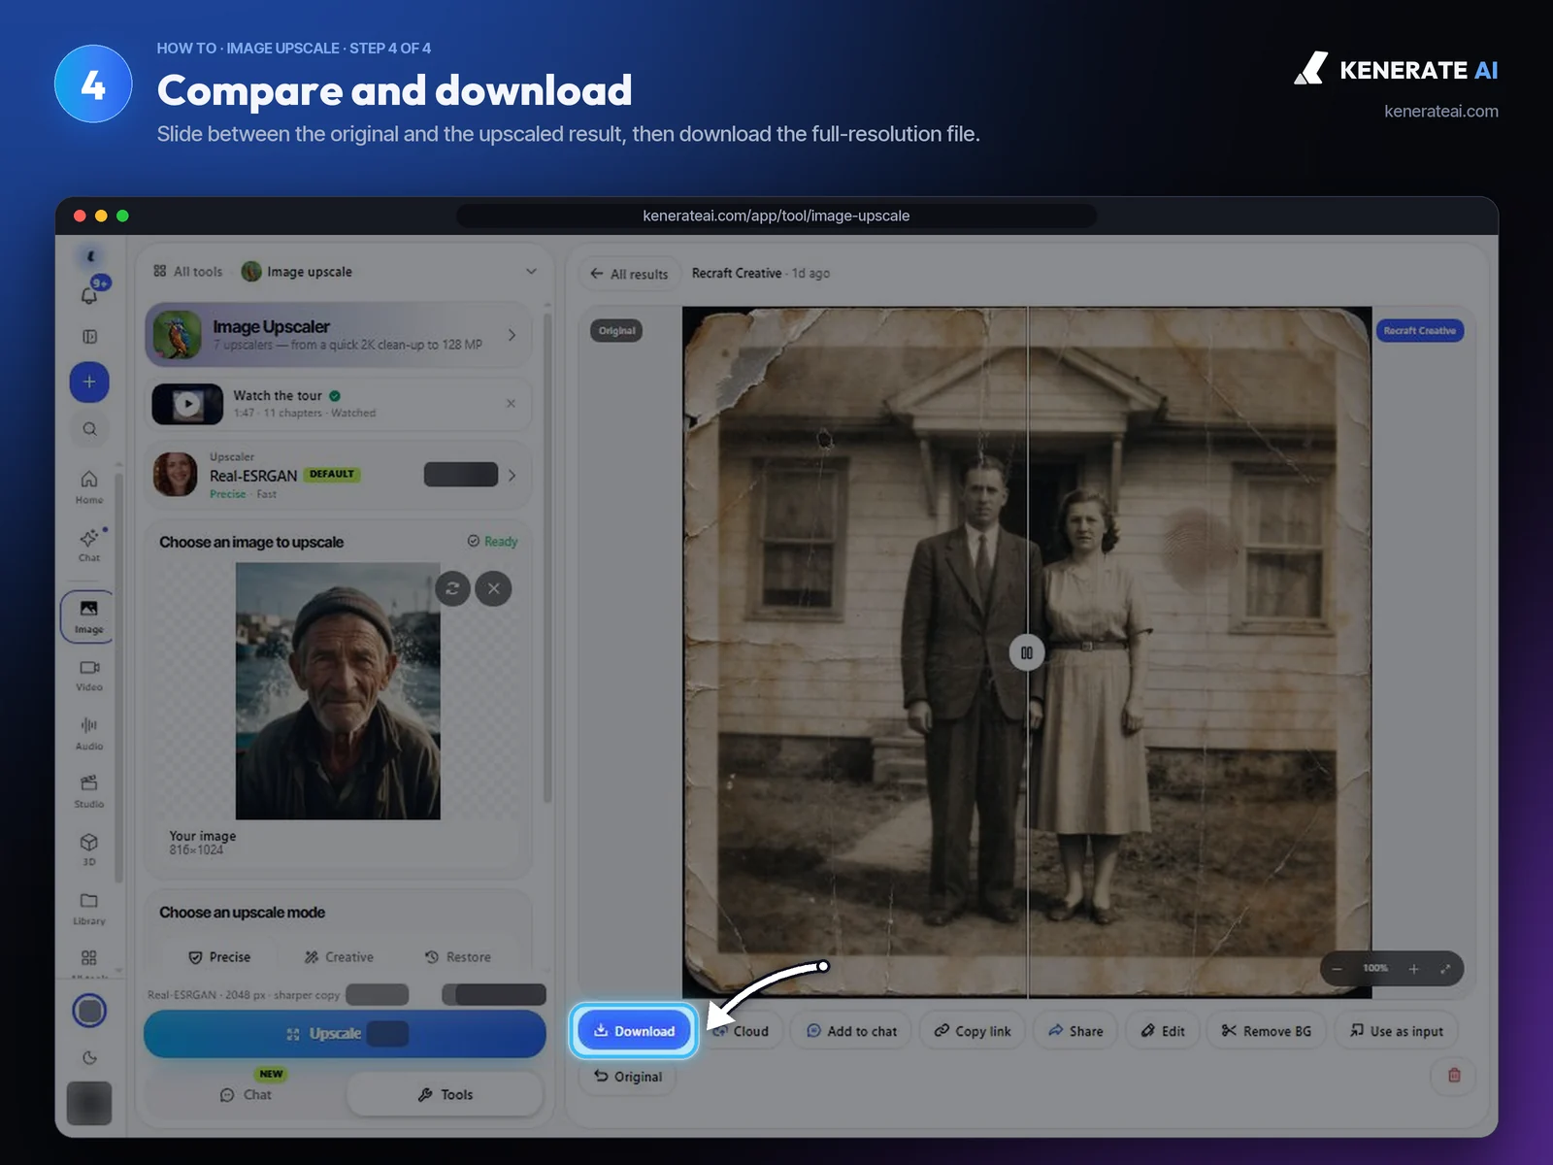Open the Audio section in sidebar
This screenshot has height=1165, width=1553.
tap(89, 733)
